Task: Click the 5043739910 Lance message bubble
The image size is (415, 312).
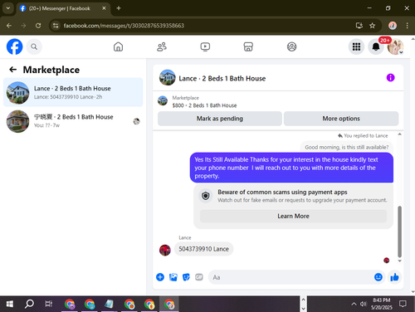Action: (x=203, y=249)
